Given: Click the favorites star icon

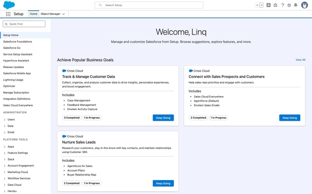Looking at the screenshot, I should pos(257,5).
